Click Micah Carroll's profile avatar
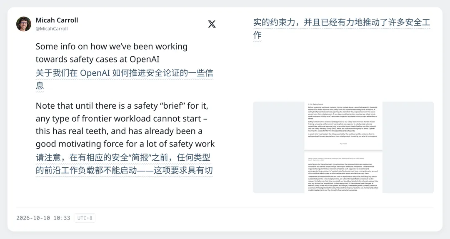Screen dimensions: 450x239 click(24, 24)
